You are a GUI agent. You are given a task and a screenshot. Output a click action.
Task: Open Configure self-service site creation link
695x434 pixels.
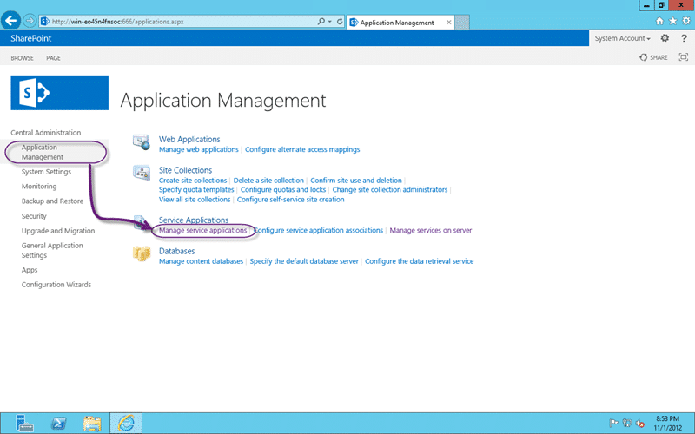pos(290,200)
